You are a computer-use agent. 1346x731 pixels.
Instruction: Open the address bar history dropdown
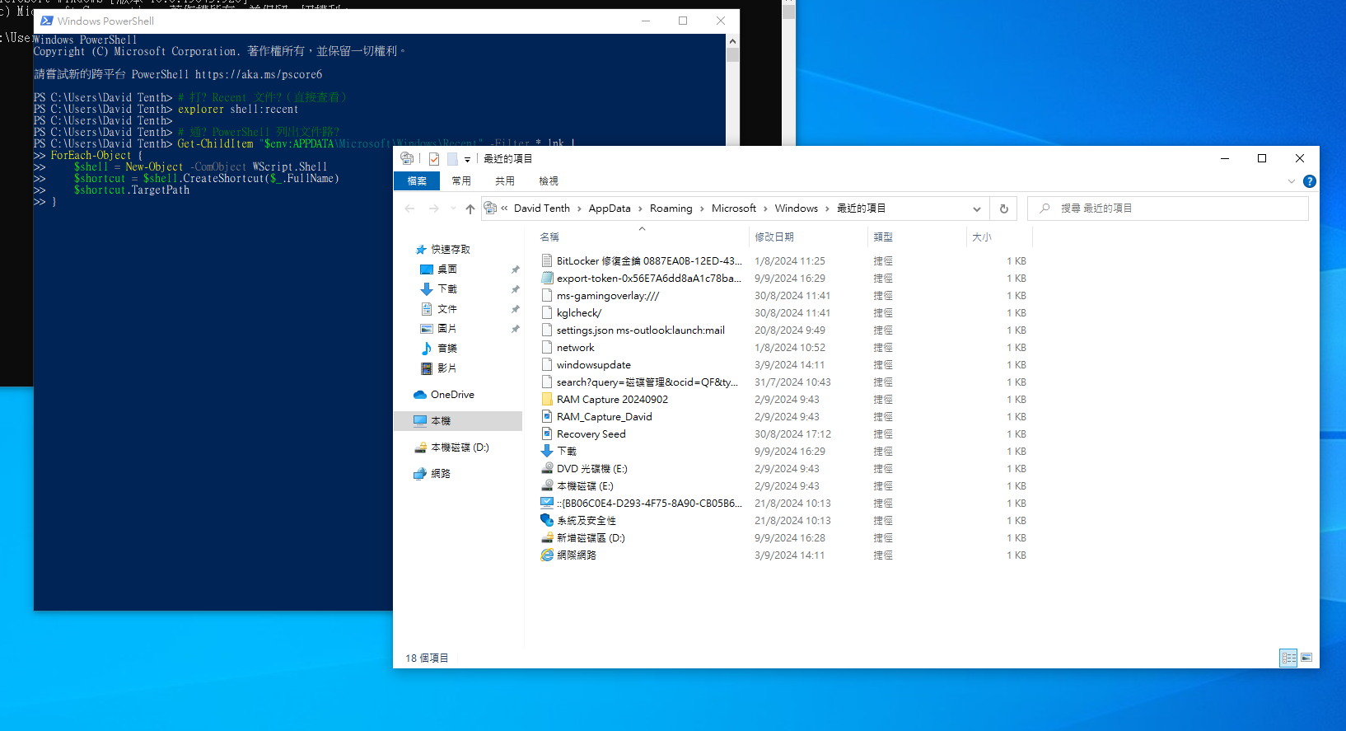coord(976,209)
